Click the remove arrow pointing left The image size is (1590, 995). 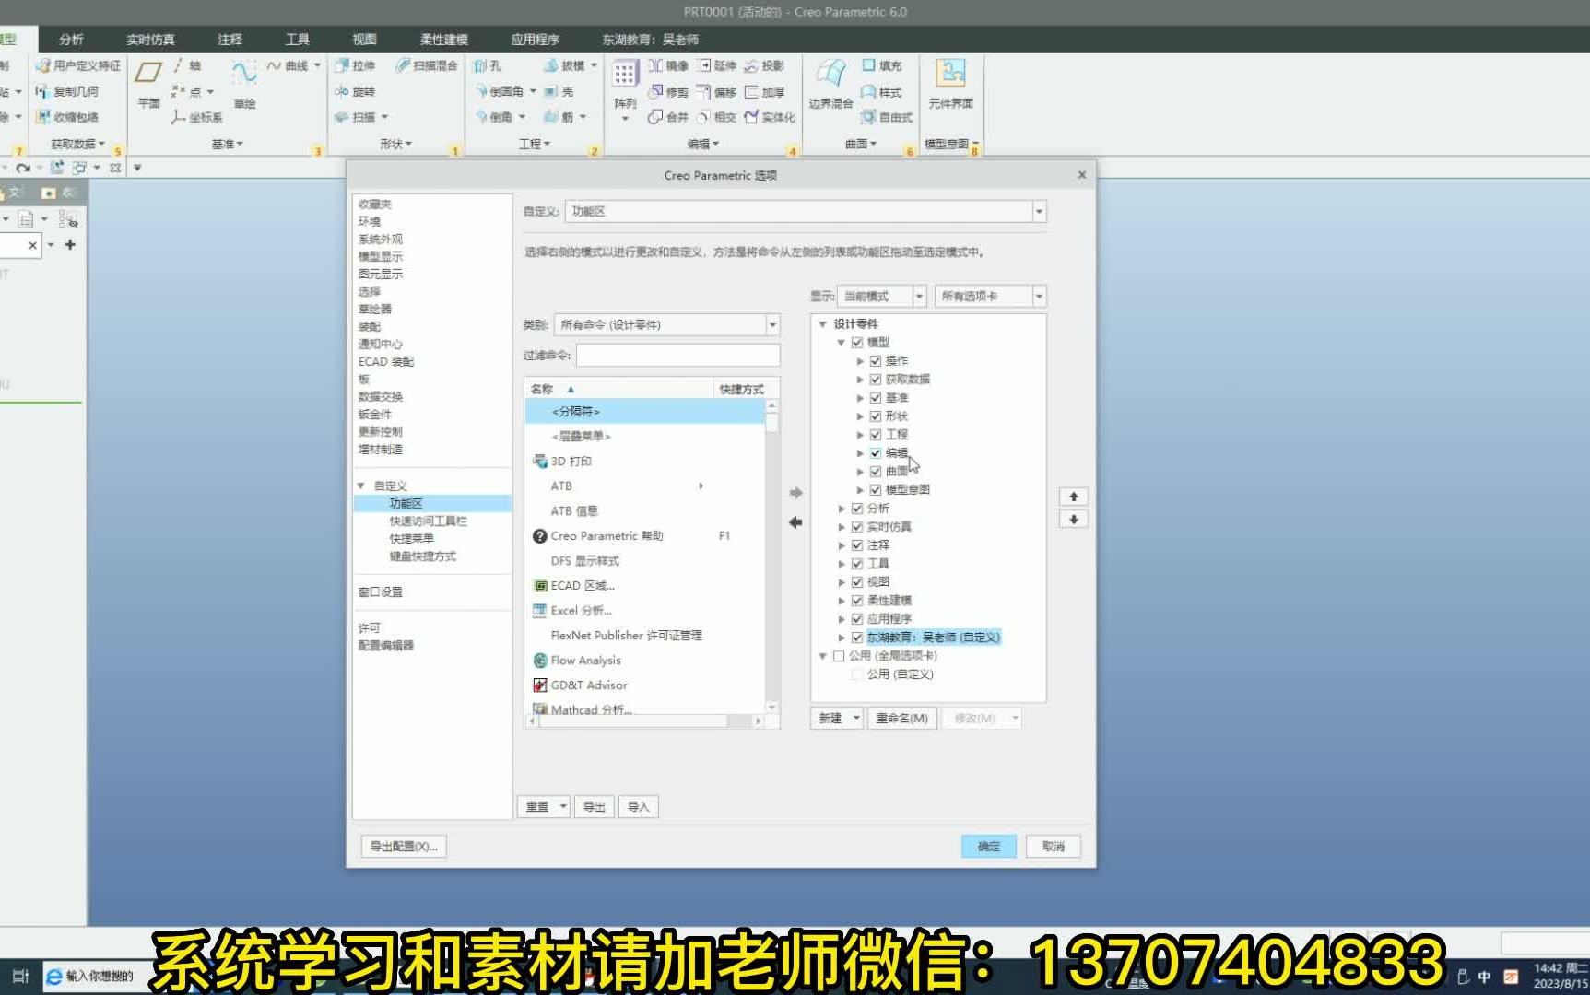(795, 522)
